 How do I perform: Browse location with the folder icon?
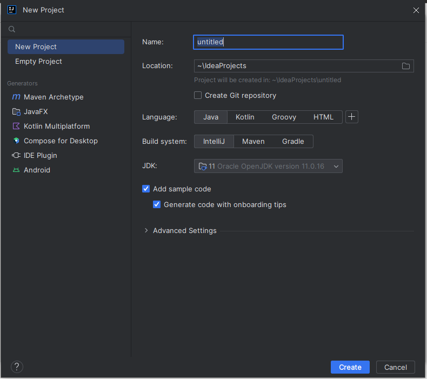tap(406, 66)
